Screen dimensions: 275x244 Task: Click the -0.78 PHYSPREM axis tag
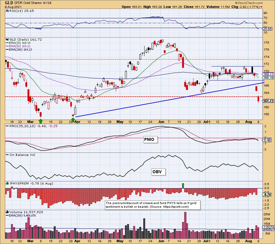point(267,195)
